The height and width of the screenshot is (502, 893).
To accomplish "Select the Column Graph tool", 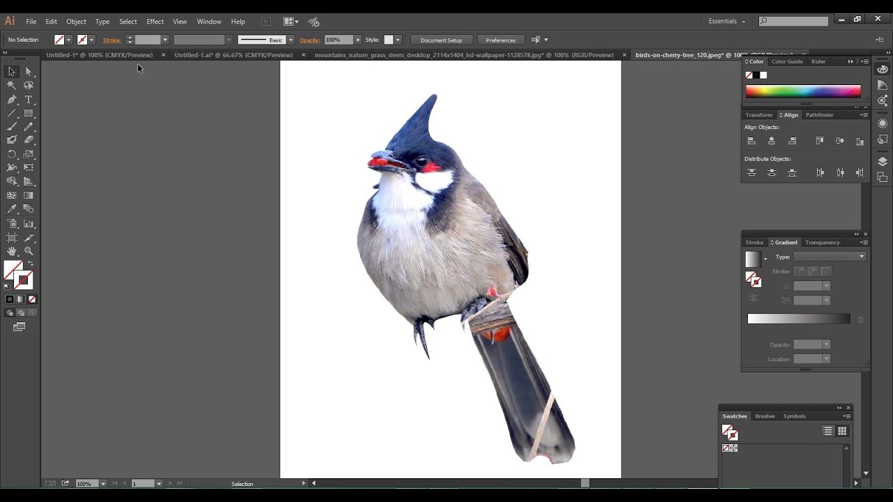I will click(x=29, y=224).
